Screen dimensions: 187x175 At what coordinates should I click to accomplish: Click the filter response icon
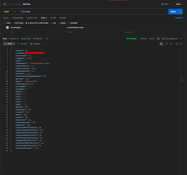pos(167,44)
